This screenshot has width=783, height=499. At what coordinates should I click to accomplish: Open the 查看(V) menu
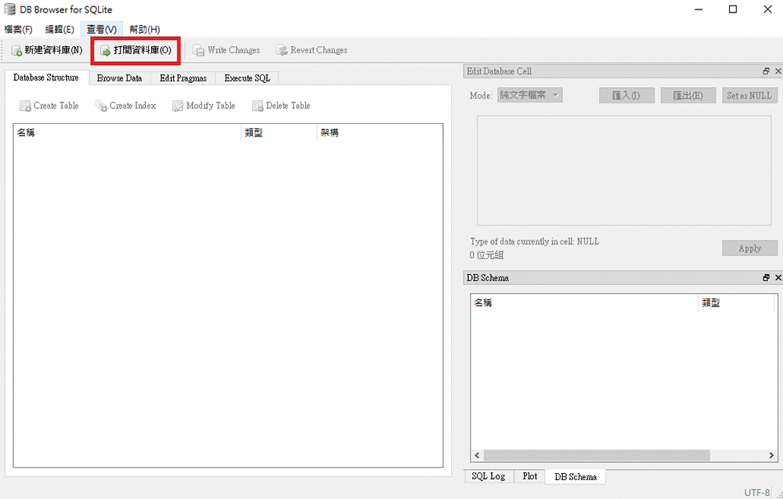pos(101,30)
